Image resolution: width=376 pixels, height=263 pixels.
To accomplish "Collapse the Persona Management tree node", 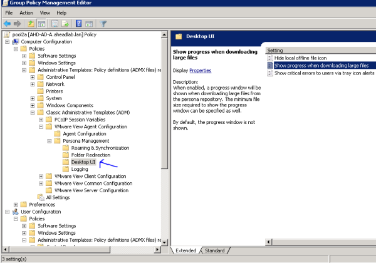I will pyautogui.click(x=49, y=141).
